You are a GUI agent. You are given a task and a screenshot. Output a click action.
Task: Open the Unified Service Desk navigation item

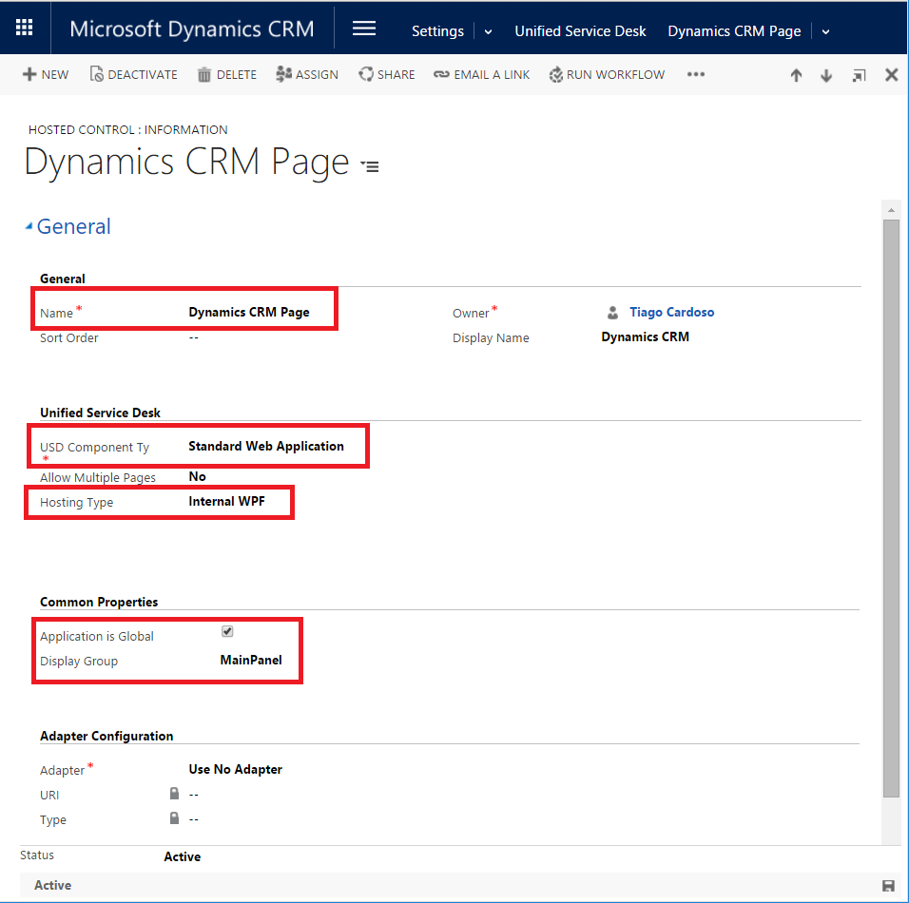[580, 30]
